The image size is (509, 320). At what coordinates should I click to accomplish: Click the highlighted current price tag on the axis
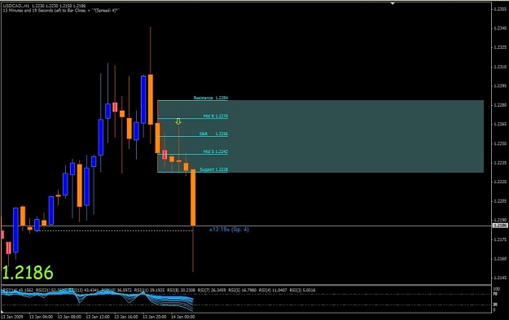500,226
